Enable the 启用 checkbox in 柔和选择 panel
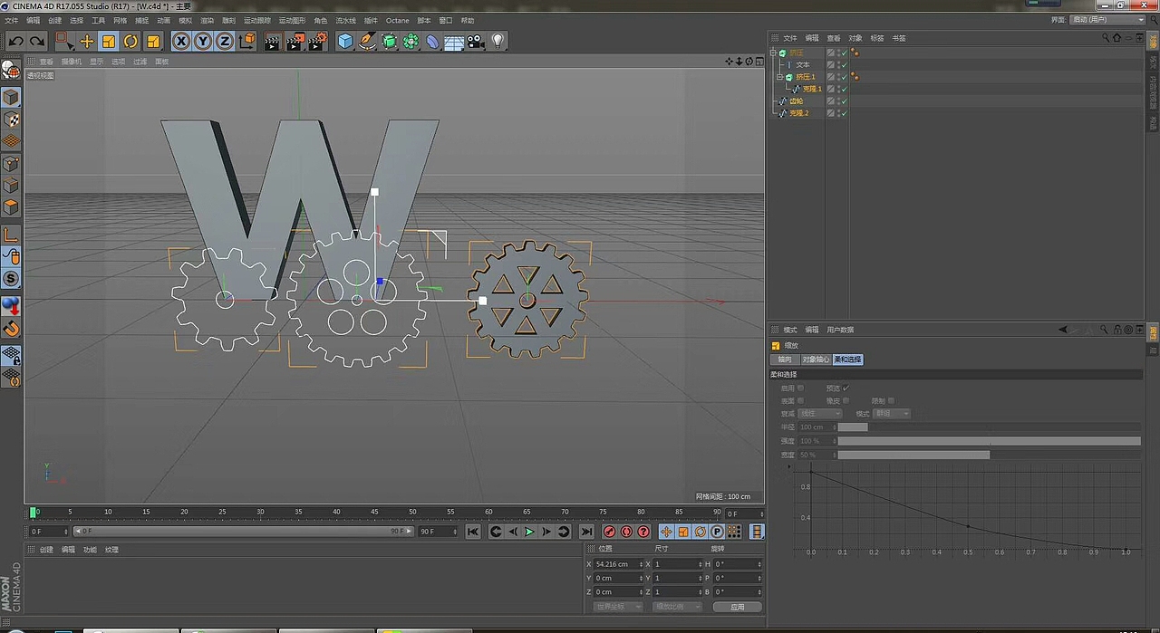1160x633 pixels. point(800,388)
